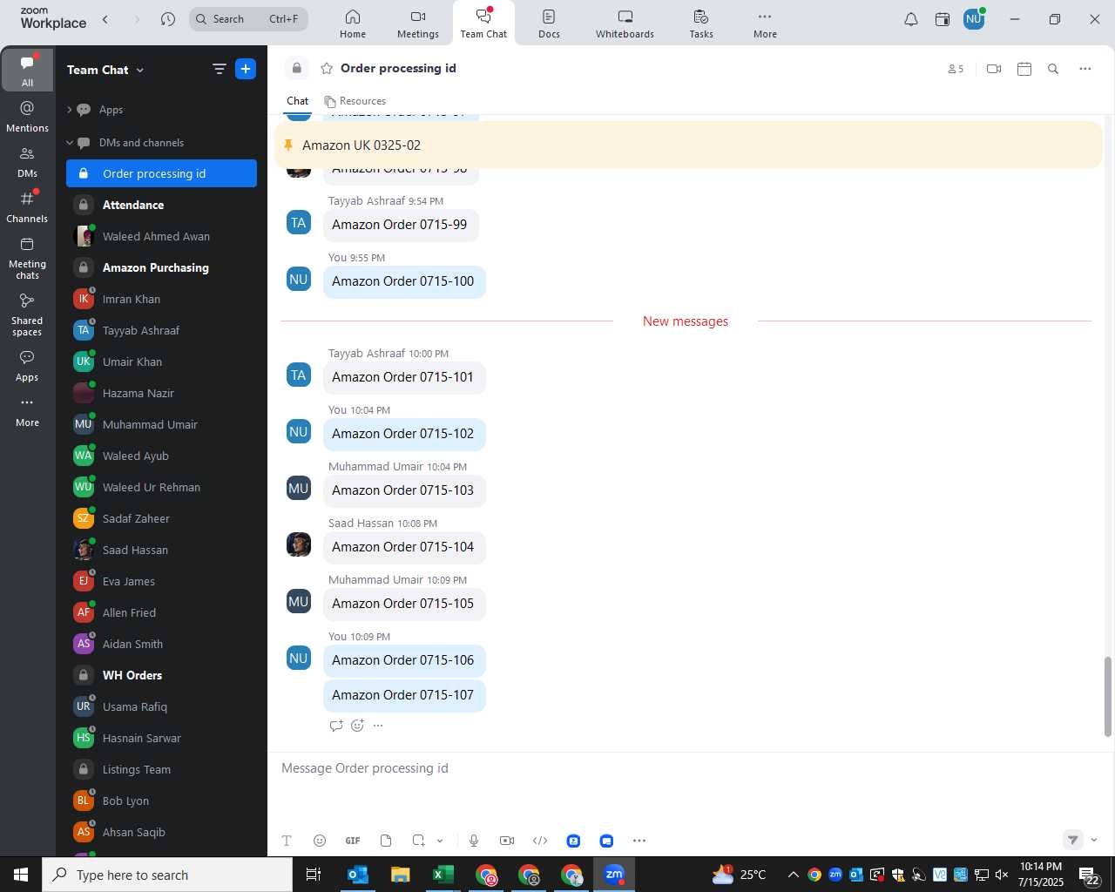Expand screenshot options dropdown arrow
Image resolution: width=1115 pixels, height=892 pixels.
[440, 841]
